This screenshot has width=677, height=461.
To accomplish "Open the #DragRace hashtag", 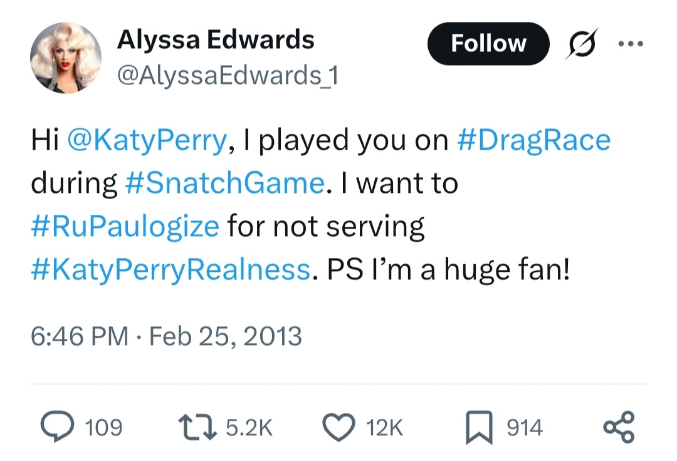I will pos(533,140).
